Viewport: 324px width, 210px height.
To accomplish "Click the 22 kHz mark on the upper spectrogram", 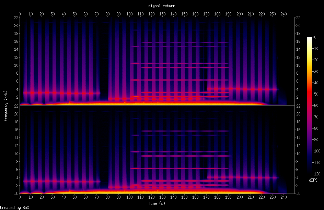I will [x=16, y=17].
